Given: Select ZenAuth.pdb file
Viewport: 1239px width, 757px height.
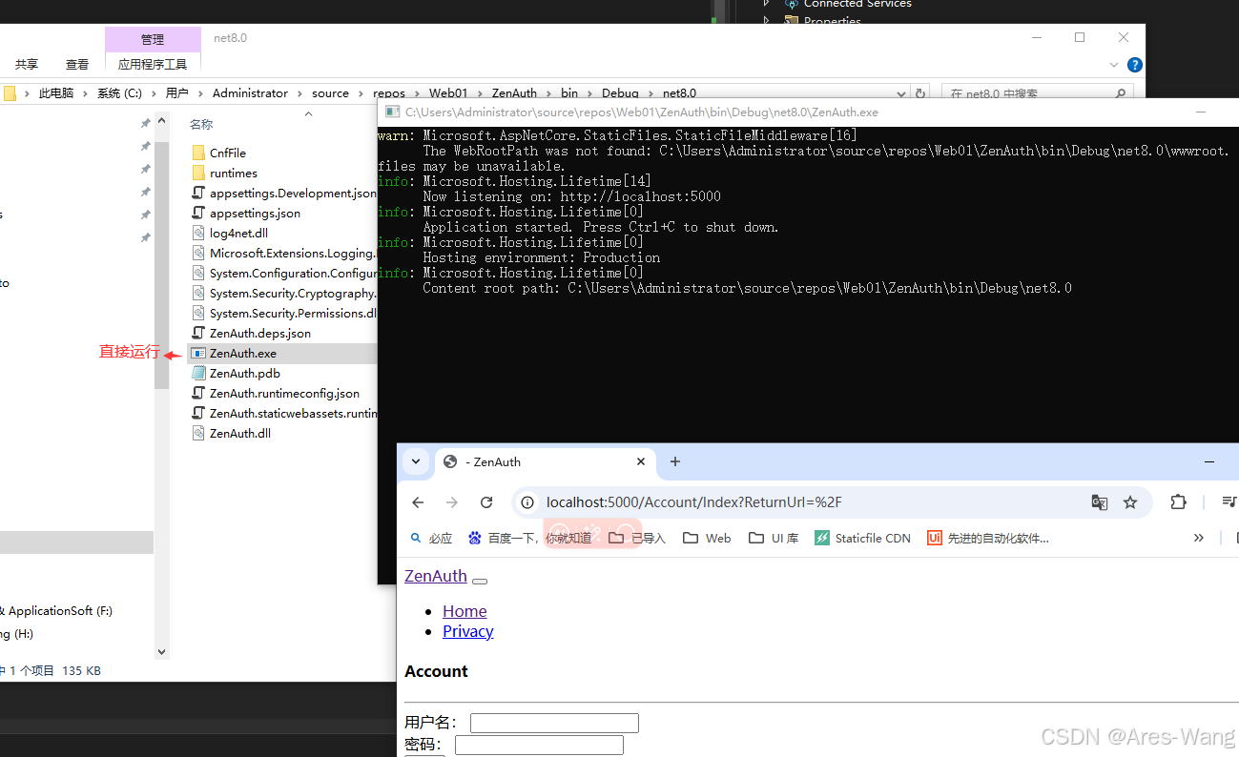Looking at the screenshot, I should pyautogui.click(x=236, y=373).
